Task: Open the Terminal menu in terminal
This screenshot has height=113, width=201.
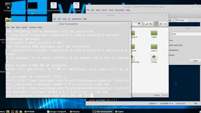Action: [x=32, y=27]
